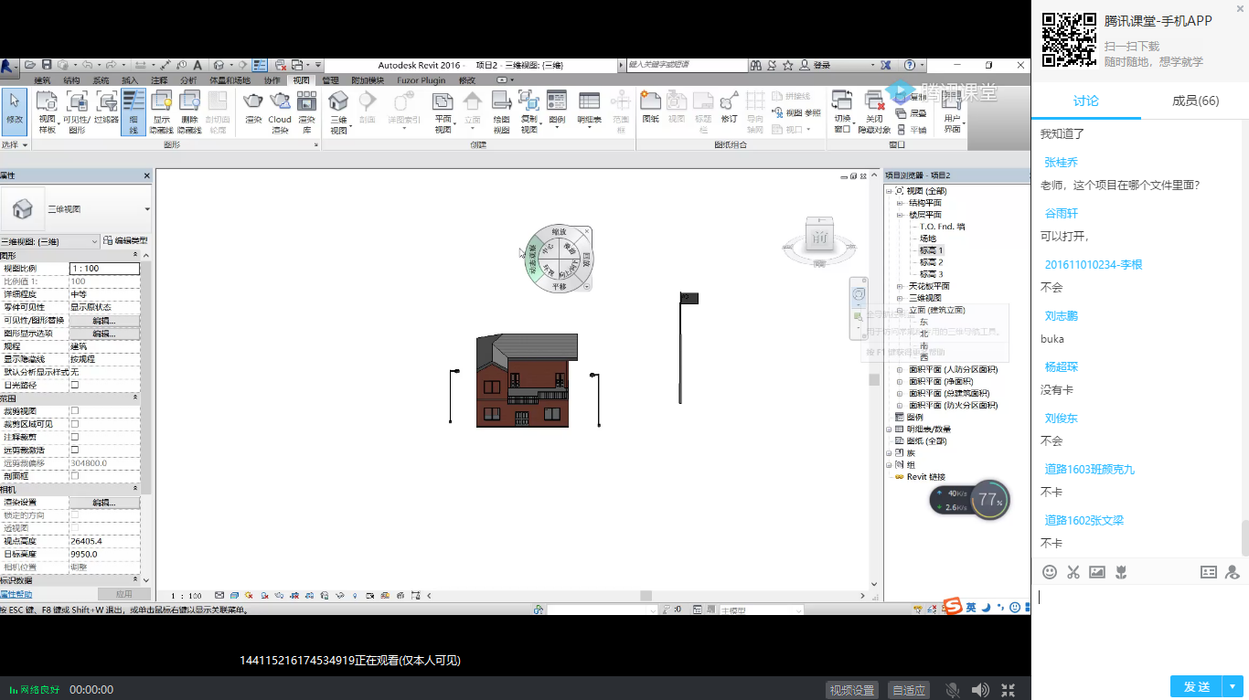Click 编辑 button for 渲染设置
The image size is (1249, 700).
pyautogui.click(x=104, y=503)
